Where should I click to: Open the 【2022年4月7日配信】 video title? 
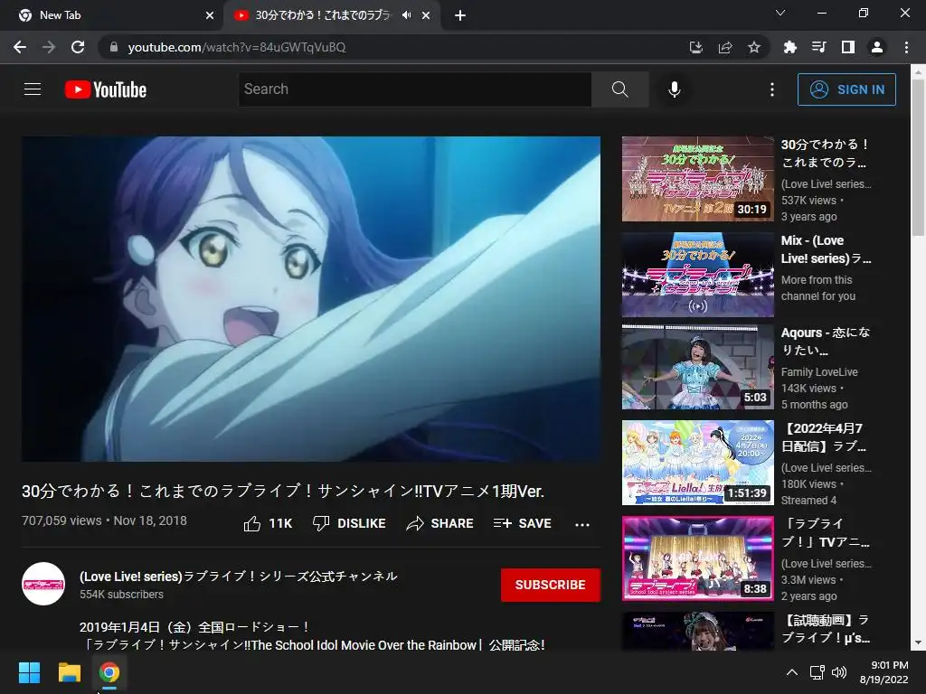click(x=824, y=437)
